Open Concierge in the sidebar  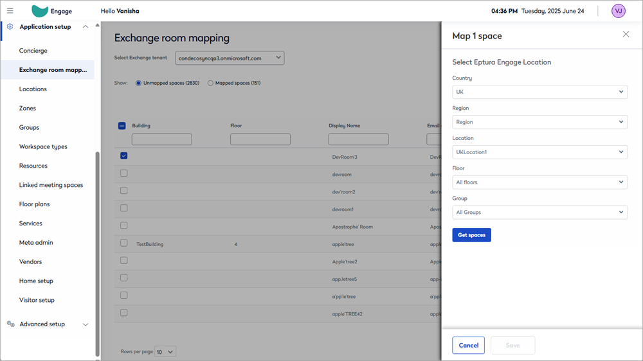(33, 50)
